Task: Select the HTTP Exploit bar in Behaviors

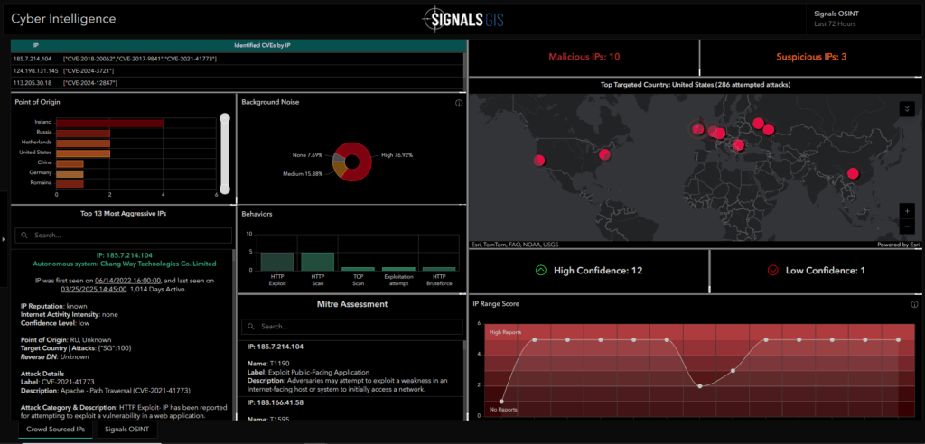Action: [276, 262]
